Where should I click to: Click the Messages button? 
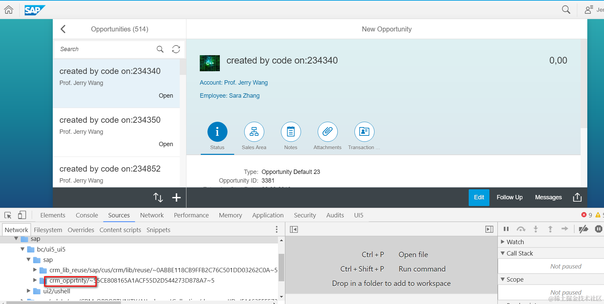pyautogui.click(x=548, y=197)
